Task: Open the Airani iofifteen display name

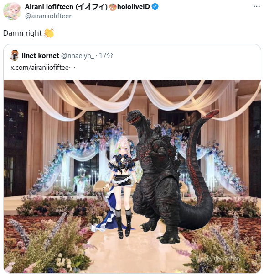Action: point(66,7)
